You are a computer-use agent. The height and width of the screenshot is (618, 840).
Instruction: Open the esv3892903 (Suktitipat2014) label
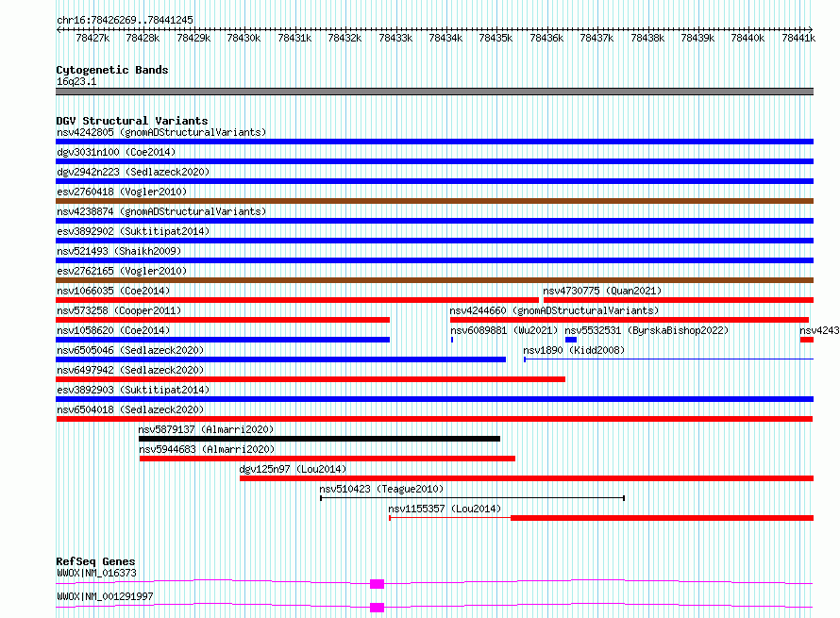coord(133,390)
